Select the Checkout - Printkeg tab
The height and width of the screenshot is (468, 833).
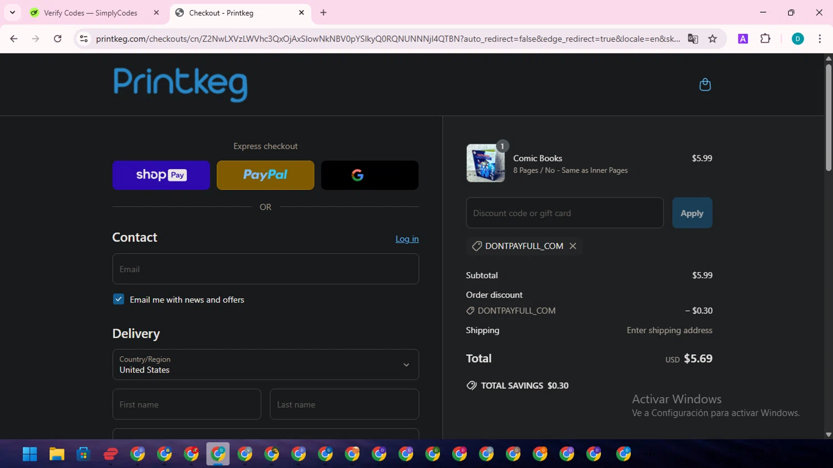[x=221, y=13]
